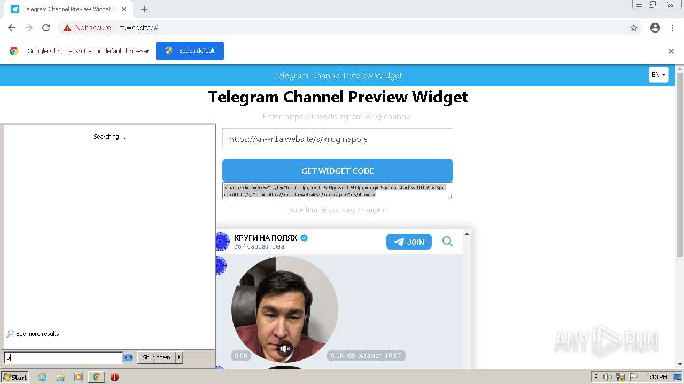Click the network tray icon
Image resolution: width=684 pixels, height=384 pixels.
point(620,377)
